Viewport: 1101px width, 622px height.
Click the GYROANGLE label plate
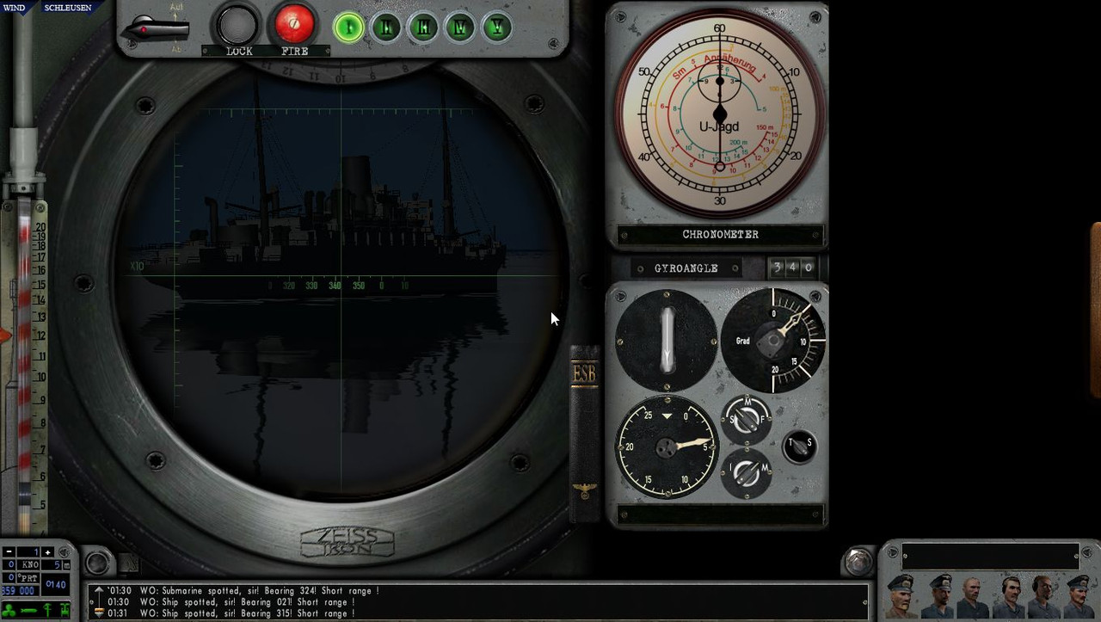(686, 268)
